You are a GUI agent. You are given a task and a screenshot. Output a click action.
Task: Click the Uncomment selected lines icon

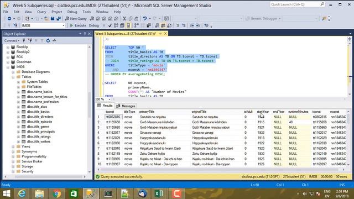[184, 25]
